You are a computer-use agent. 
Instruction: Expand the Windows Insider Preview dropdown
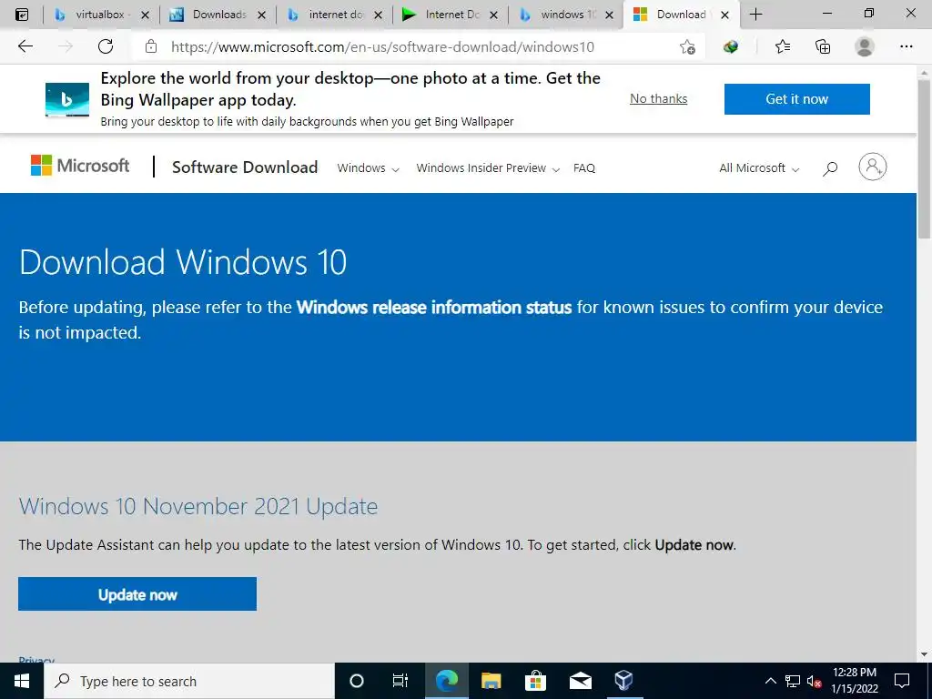point(488,168)
